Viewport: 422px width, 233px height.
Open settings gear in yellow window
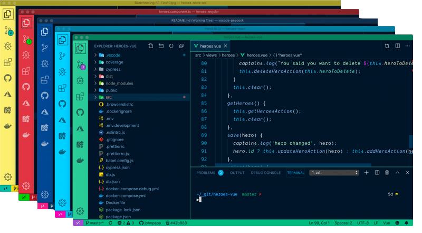click(8, 177)
